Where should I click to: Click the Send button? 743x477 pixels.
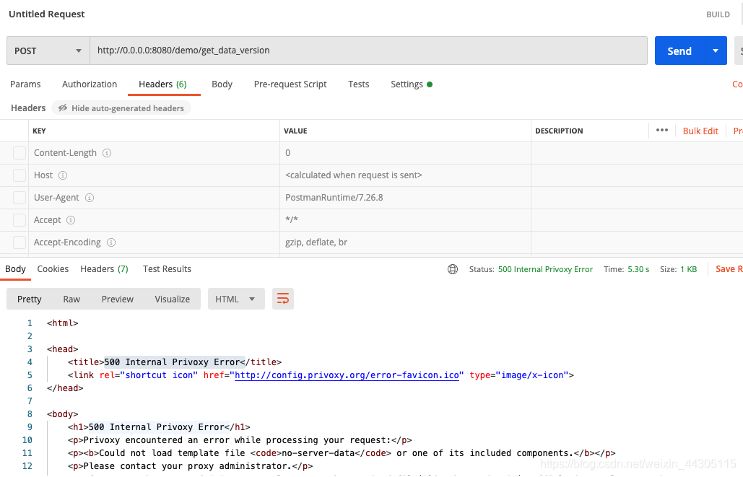tap(679, 51)
